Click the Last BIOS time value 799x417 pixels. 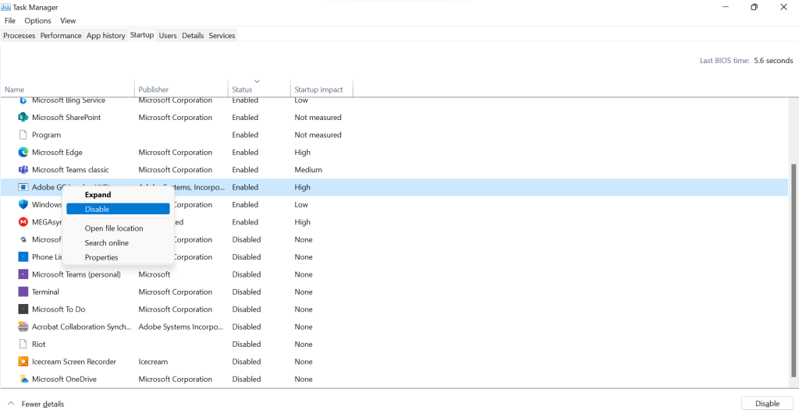pyautogui.click(x=773, y=60)
